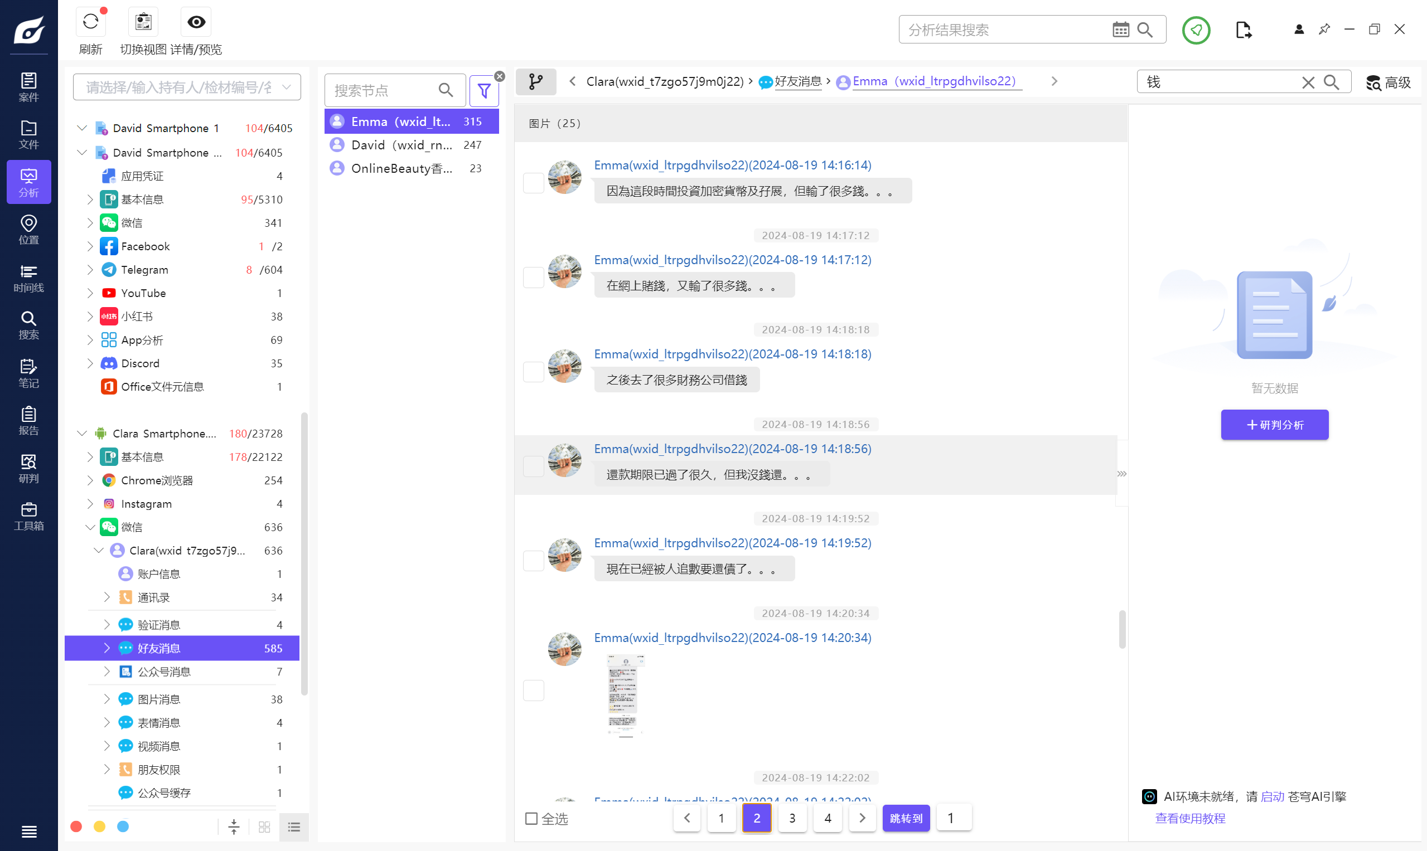The width and height of the screenshot is (1427, 851).
Task: Click the 研判分析 button
Action: pos(1274,425)
